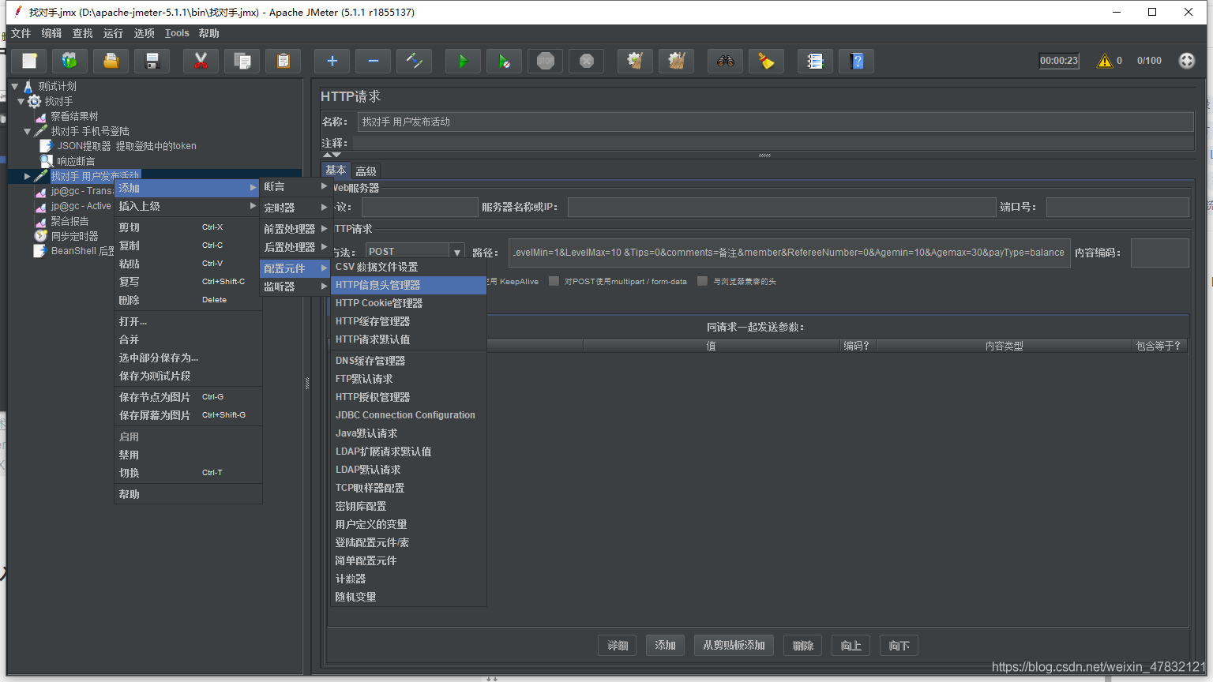This screenshot has height=682, width=1213.
Task: Click the Clear All double-broom icon
Action: 676,61
